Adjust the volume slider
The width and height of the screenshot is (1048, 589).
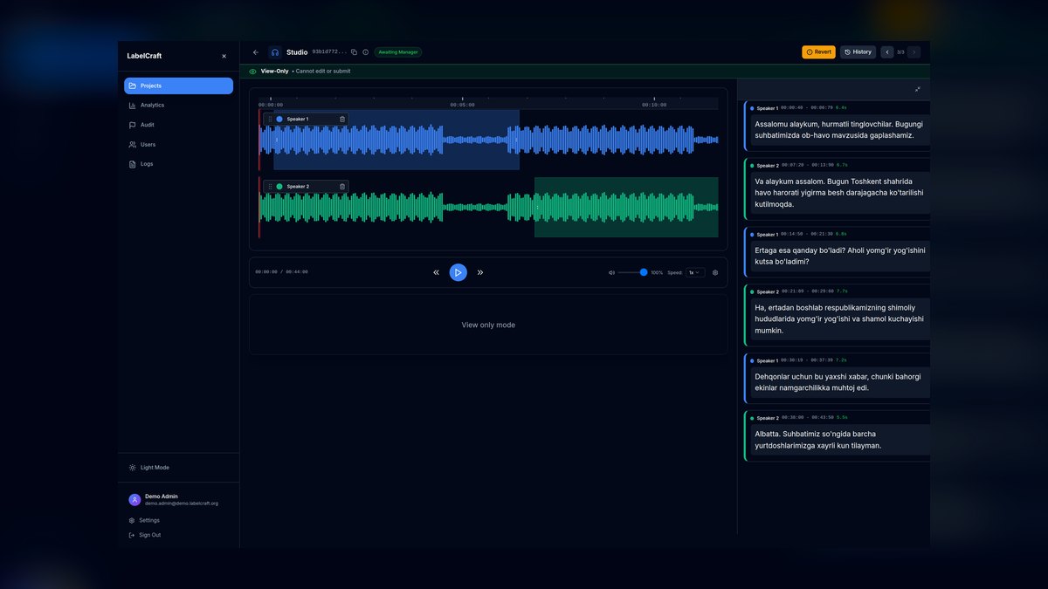(632, 272)
